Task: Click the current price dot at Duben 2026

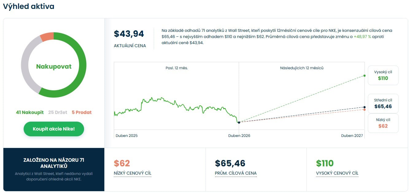Action: (x=239, y=123)
